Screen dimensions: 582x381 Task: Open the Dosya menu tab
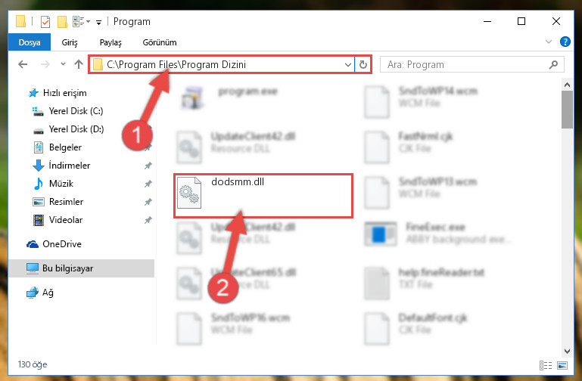[x=30, y=42]
